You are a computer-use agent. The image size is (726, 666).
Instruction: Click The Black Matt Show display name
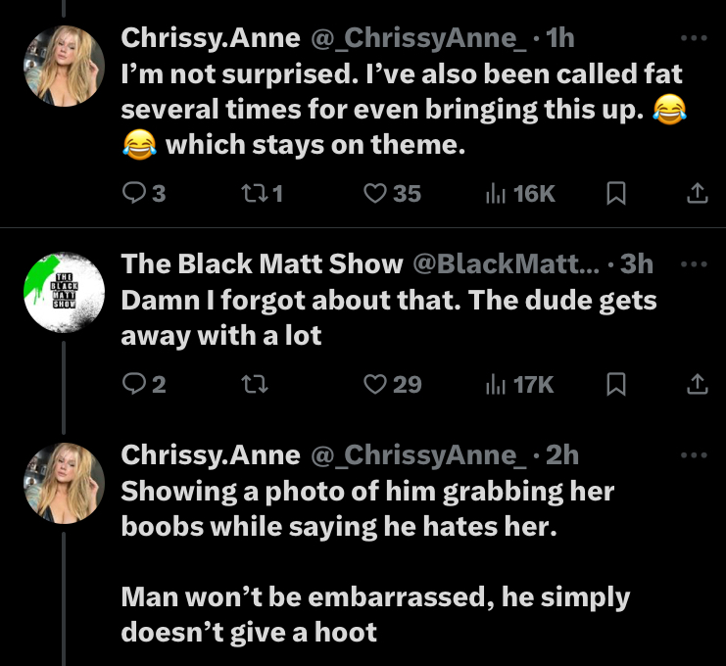tap(262, 263)
